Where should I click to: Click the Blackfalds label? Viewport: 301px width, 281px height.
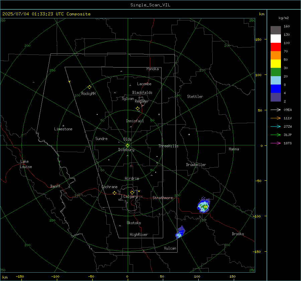coord(142,93)
